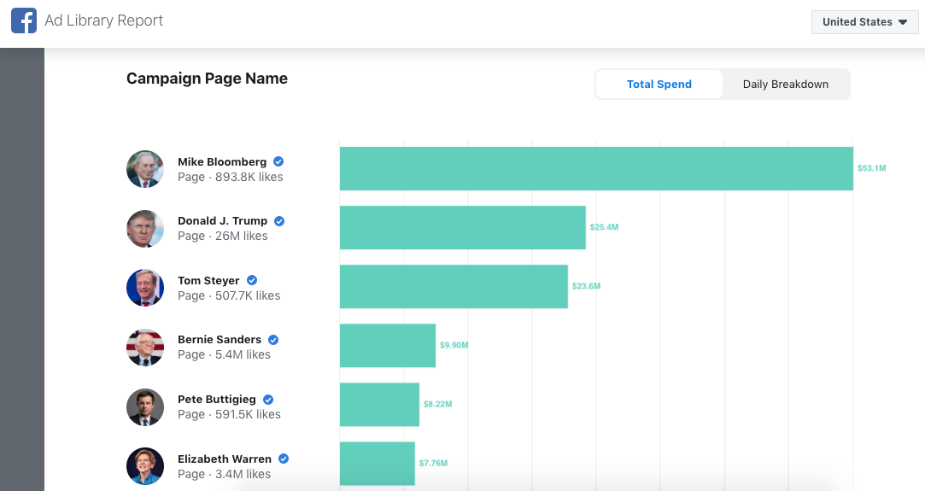The height and width of the screenshot is (491, 925).
Task: Click the Facebook logo icon
Action: point(24,20)
